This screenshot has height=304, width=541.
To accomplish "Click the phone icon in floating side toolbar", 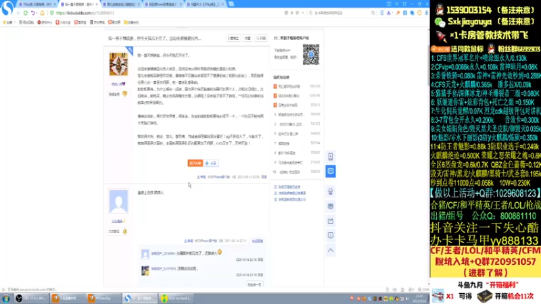I will coord(331,157).
